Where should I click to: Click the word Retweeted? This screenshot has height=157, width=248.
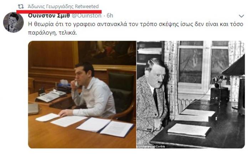pyautogui.click(x=87, y=6)
